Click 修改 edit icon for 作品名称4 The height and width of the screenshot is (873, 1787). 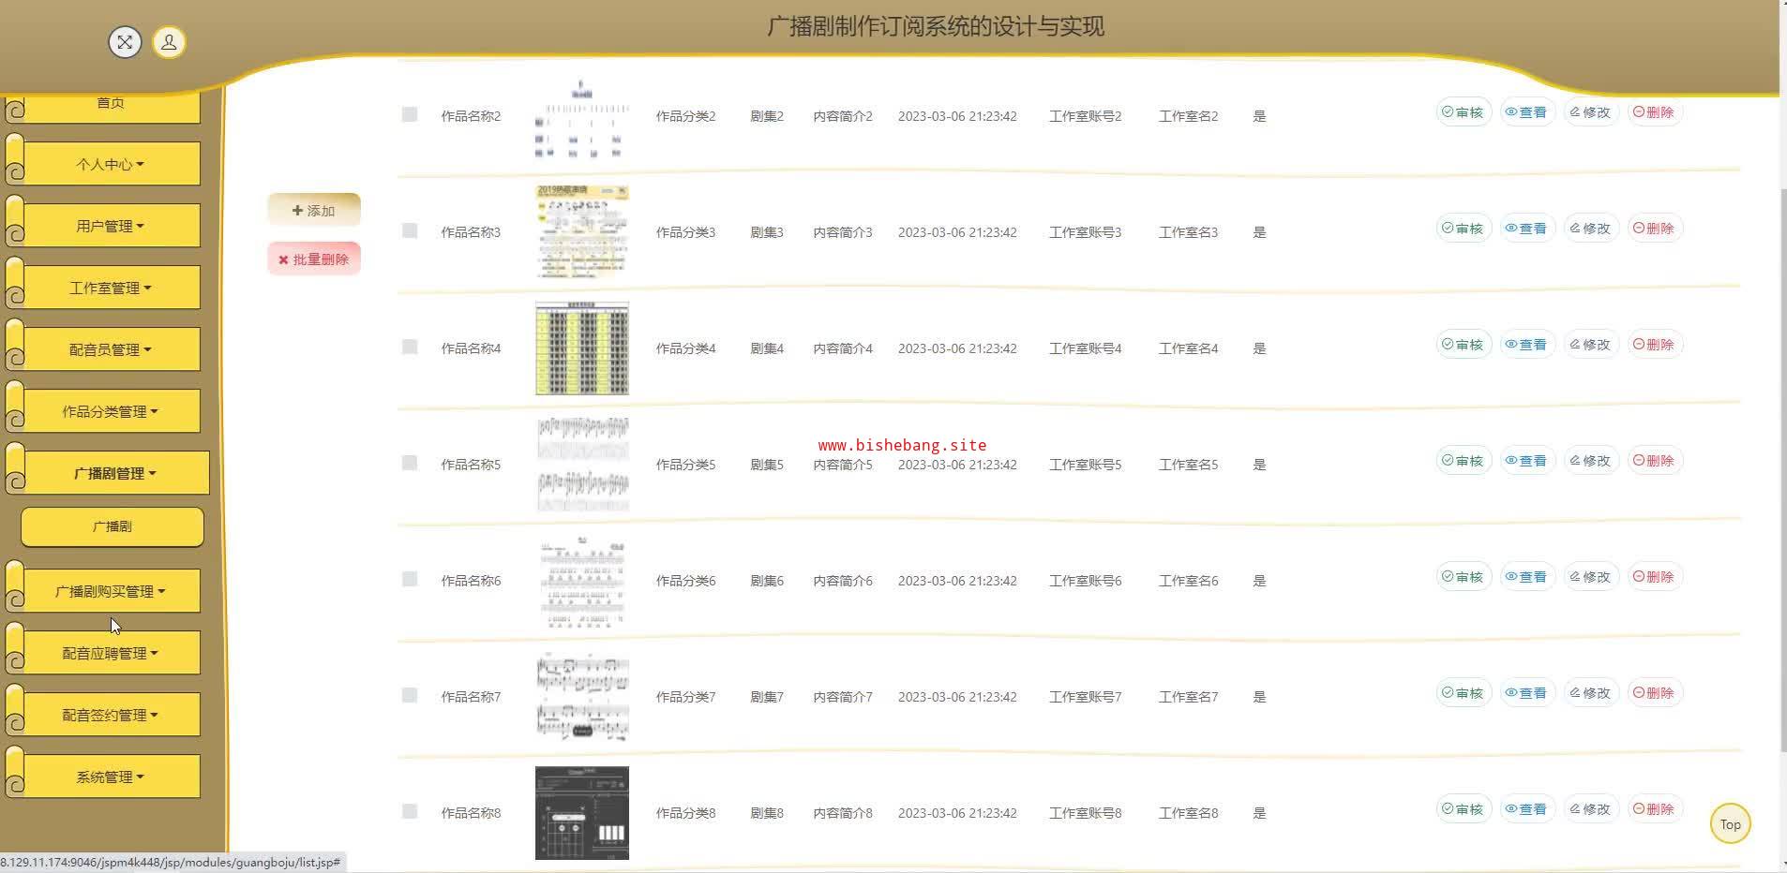click(x=1590, y=345)
